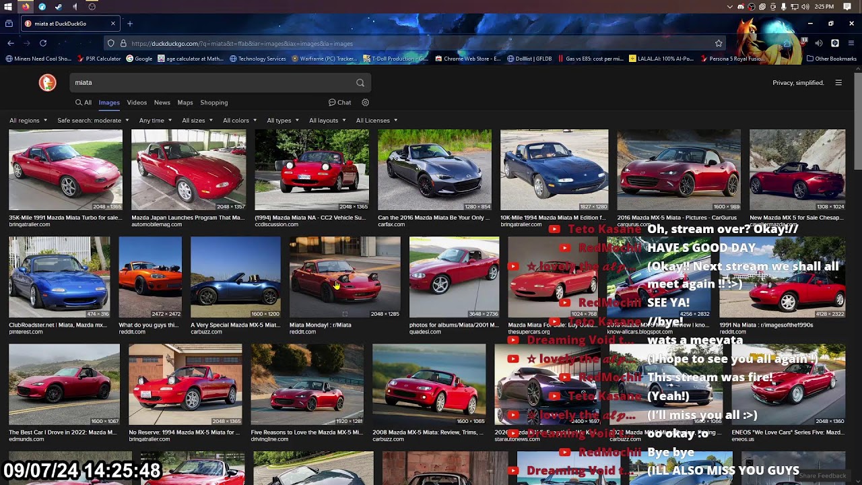Image resolution: width=862 pixels, height=485 pixels.
Task: Switch to the Videos tab
Action: coord(137,102)
